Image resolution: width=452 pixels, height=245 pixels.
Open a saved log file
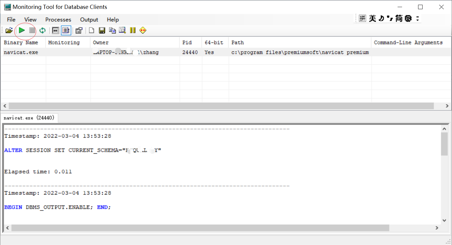click(9, 30)
